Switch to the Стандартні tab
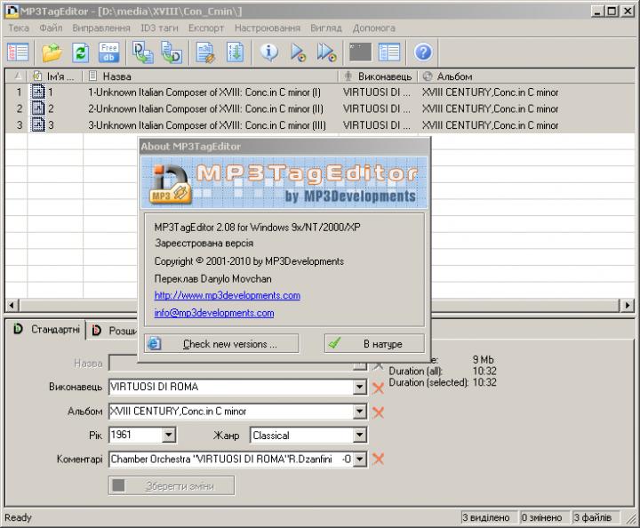 (x=49, y=330)
